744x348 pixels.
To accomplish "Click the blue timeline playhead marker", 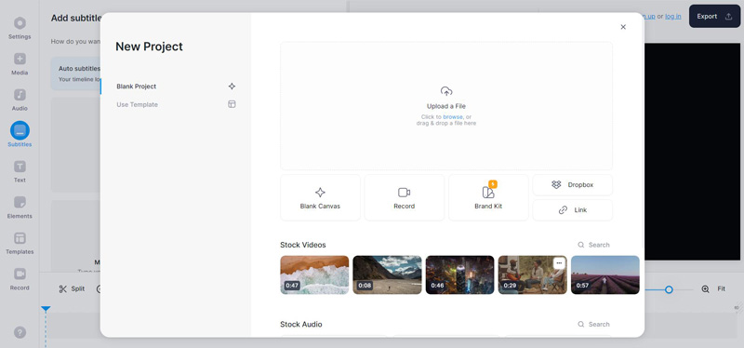I will 46,309.
